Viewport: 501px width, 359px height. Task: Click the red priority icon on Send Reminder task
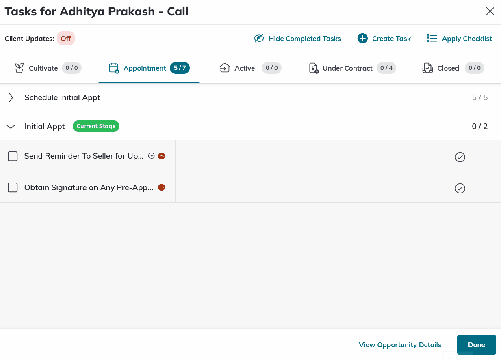(x=161, y=156)
